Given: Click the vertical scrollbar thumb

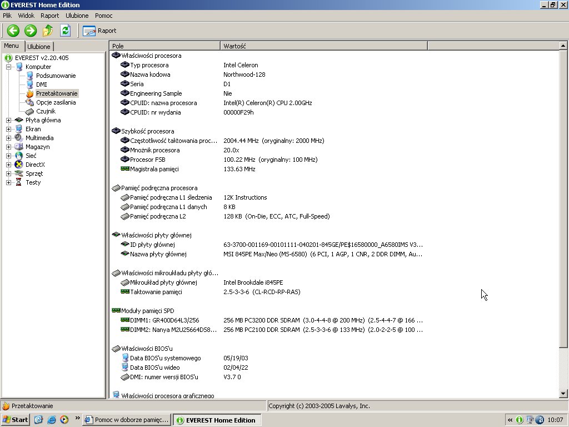Looking at the screenshot, I should pos(563,198).
